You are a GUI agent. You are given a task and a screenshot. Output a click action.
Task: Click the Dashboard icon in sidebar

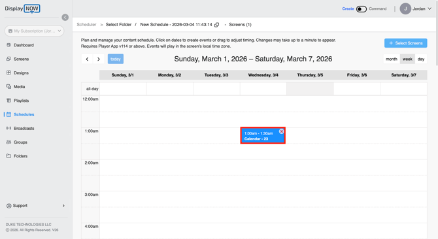tap(8, 45)
